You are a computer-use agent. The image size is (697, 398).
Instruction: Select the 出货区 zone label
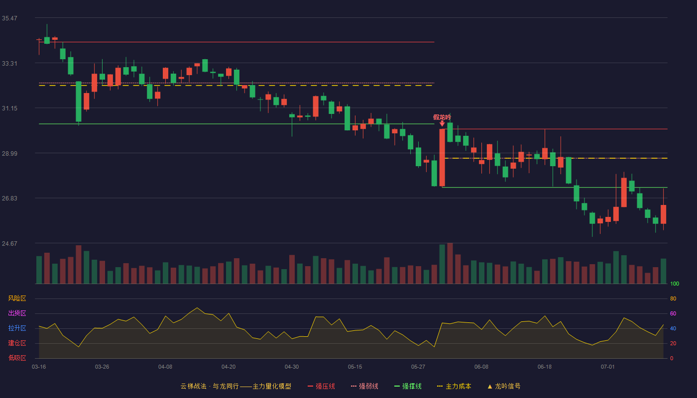pos(17,313)
